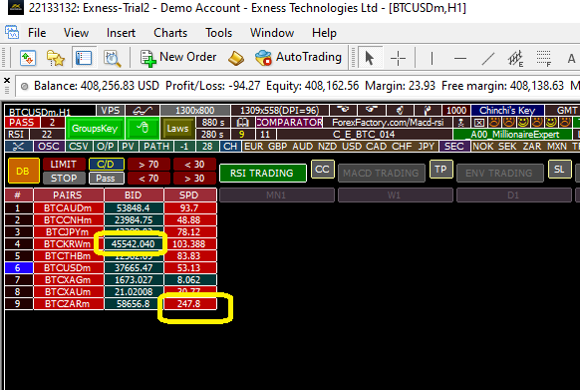
Task: Activate the RSI TRADING tab
Action: tap(262, 173)
